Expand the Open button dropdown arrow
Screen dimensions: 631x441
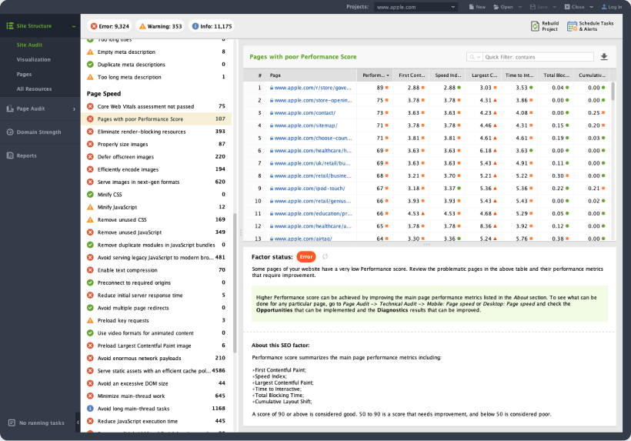(x=520, y=7)
